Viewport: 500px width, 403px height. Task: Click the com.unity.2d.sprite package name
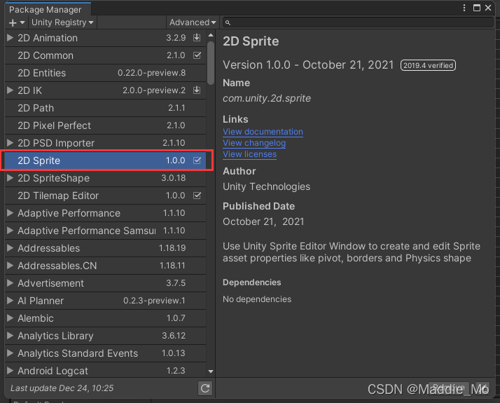click(x=267, y=98)
